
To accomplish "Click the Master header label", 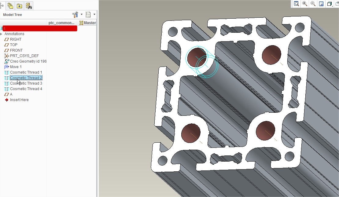I will [89, 23].
